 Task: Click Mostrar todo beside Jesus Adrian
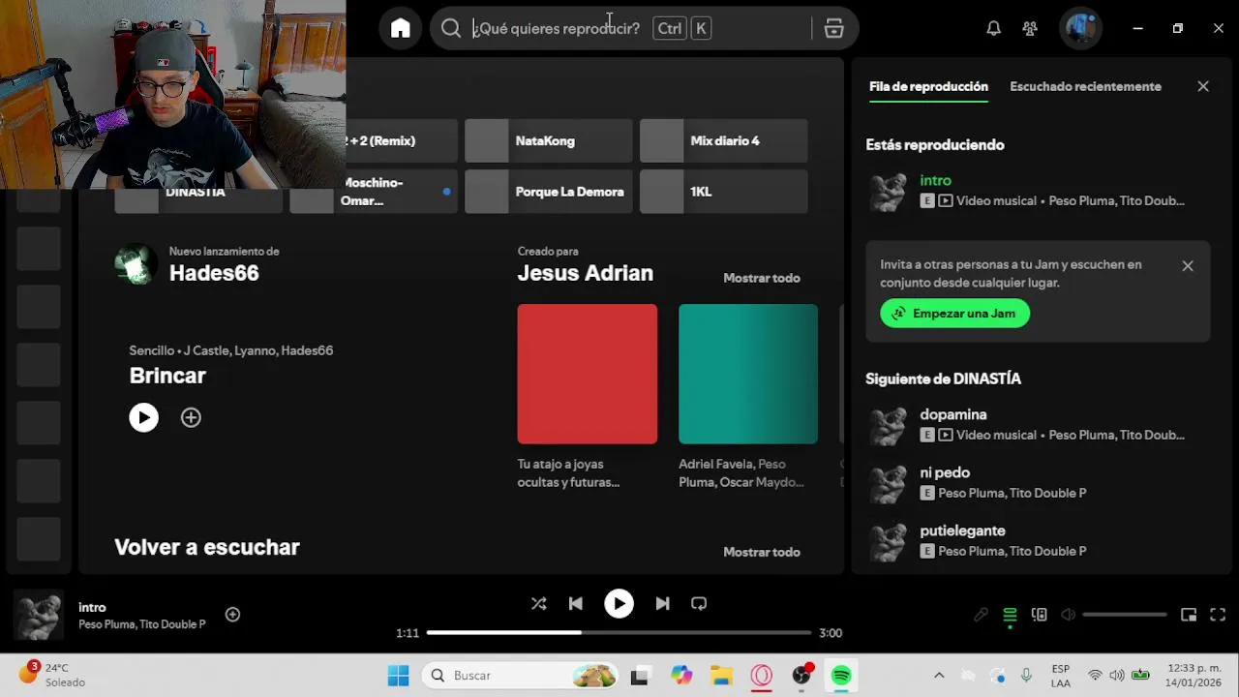(x=762, y=278)
